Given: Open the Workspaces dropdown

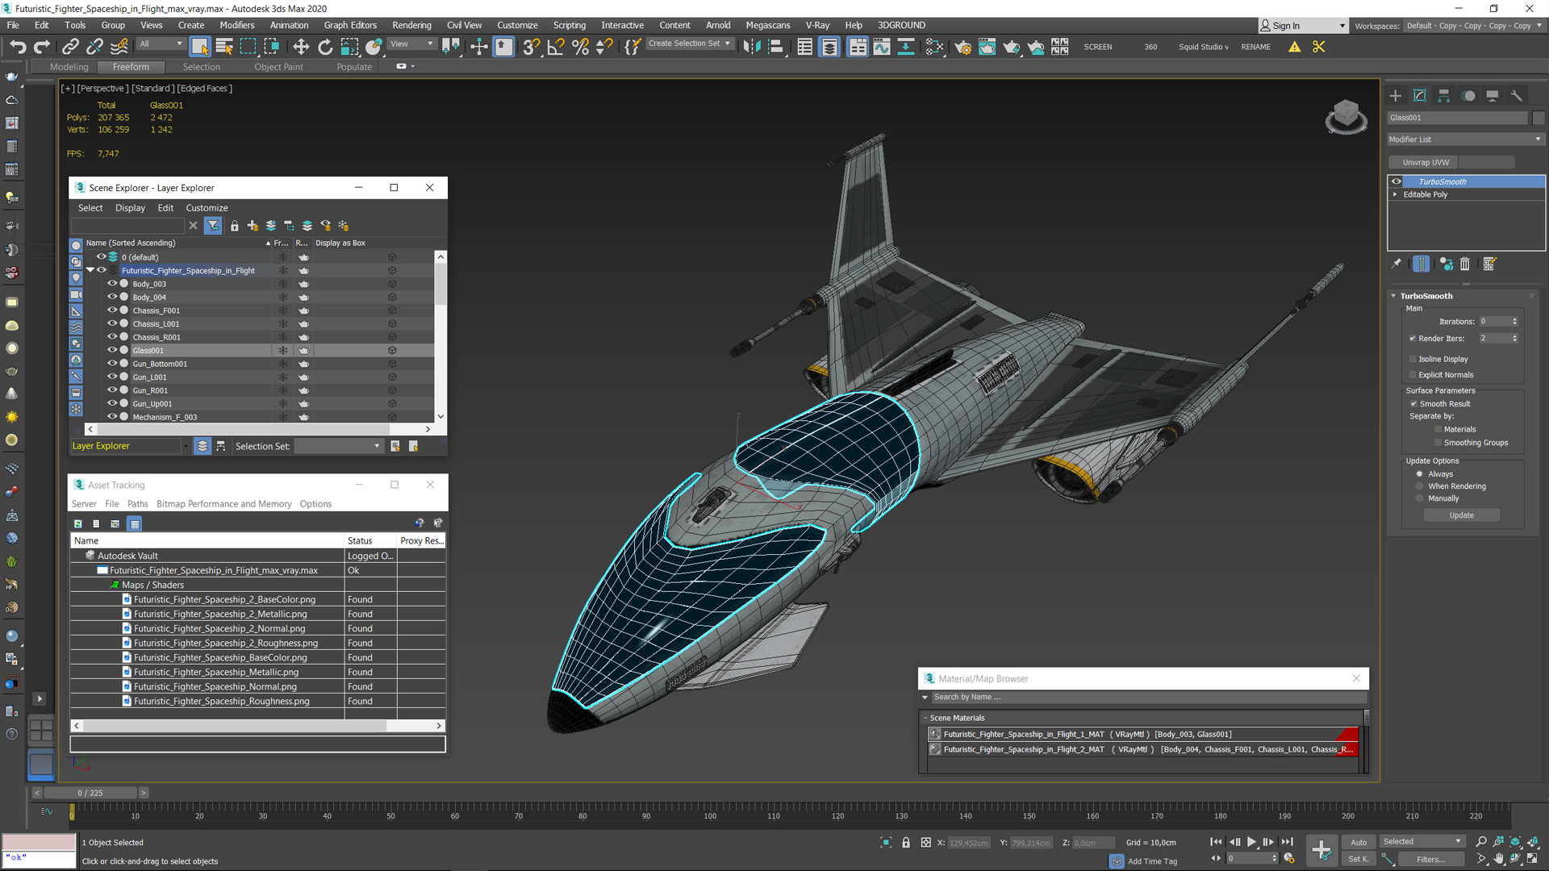Looking at the screenshot, I should point(1474,26).
